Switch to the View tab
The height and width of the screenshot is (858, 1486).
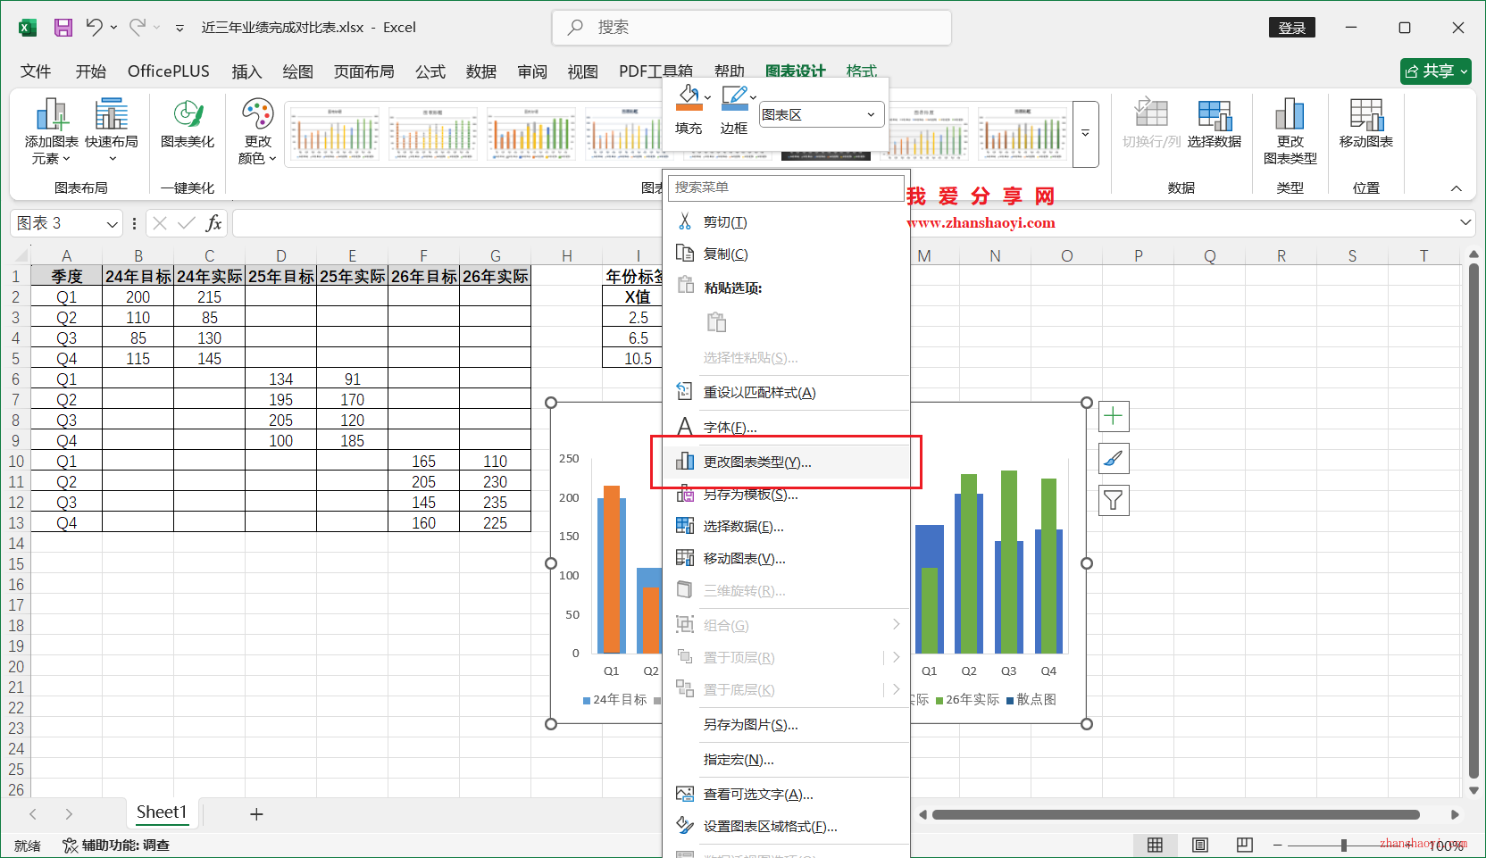point(582,71)
